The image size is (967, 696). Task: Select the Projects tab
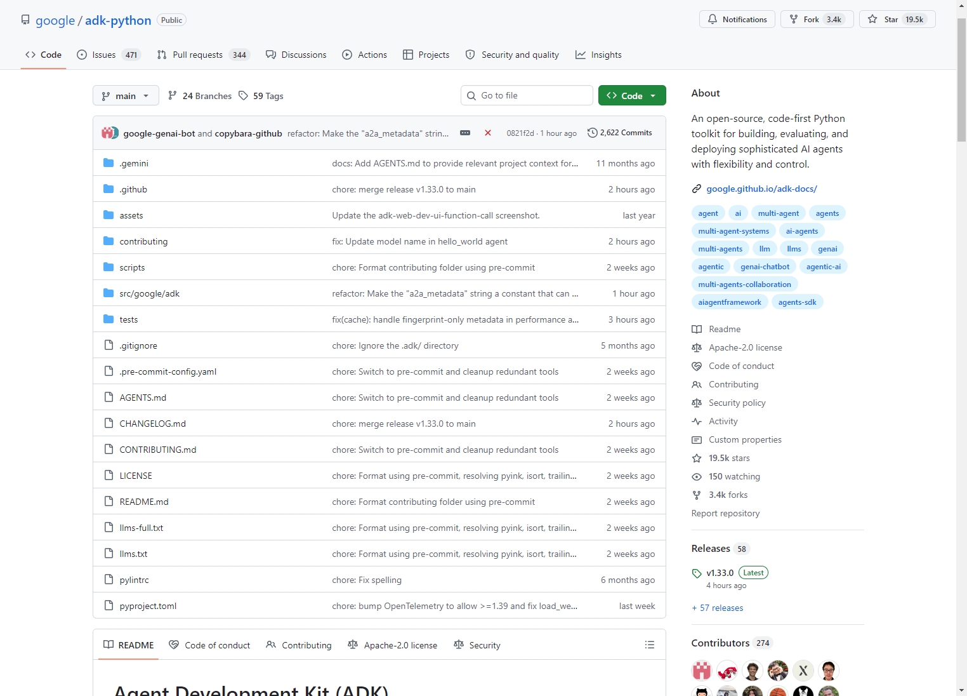tap(426, 55)
